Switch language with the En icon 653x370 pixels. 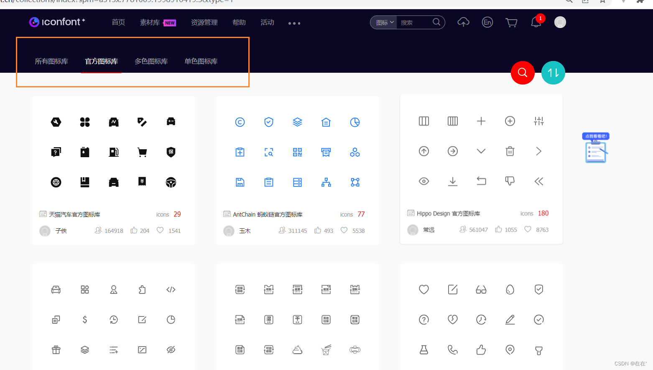pos(487,22)
